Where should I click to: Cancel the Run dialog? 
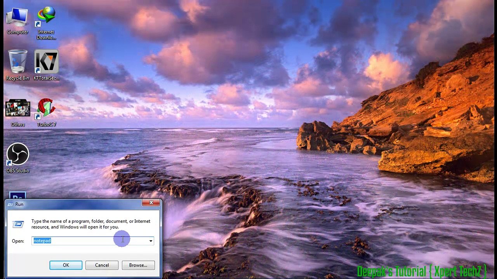click(102, 265)
